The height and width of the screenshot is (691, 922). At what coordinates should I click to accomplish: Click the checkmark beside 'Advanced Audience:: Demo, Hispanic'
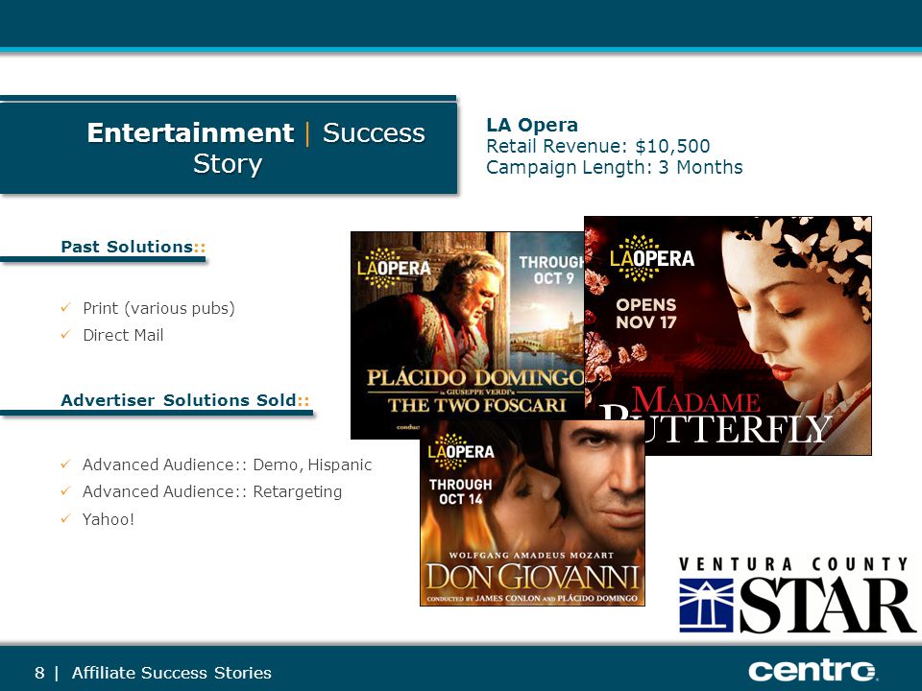[66, 464]
